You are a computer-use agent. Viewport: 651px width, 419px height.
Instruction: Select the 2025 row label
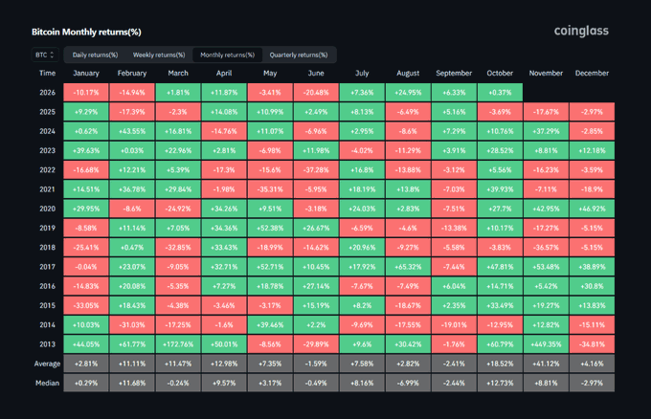click(47, 112)
